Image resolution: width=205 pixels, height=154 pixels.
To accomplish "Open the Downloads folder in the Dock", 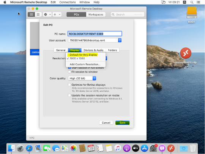I will coord(184,148).
